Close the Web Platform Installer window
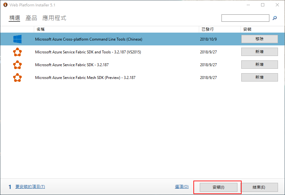The height and width of the screenshot is (195, 285). [277, 5]
